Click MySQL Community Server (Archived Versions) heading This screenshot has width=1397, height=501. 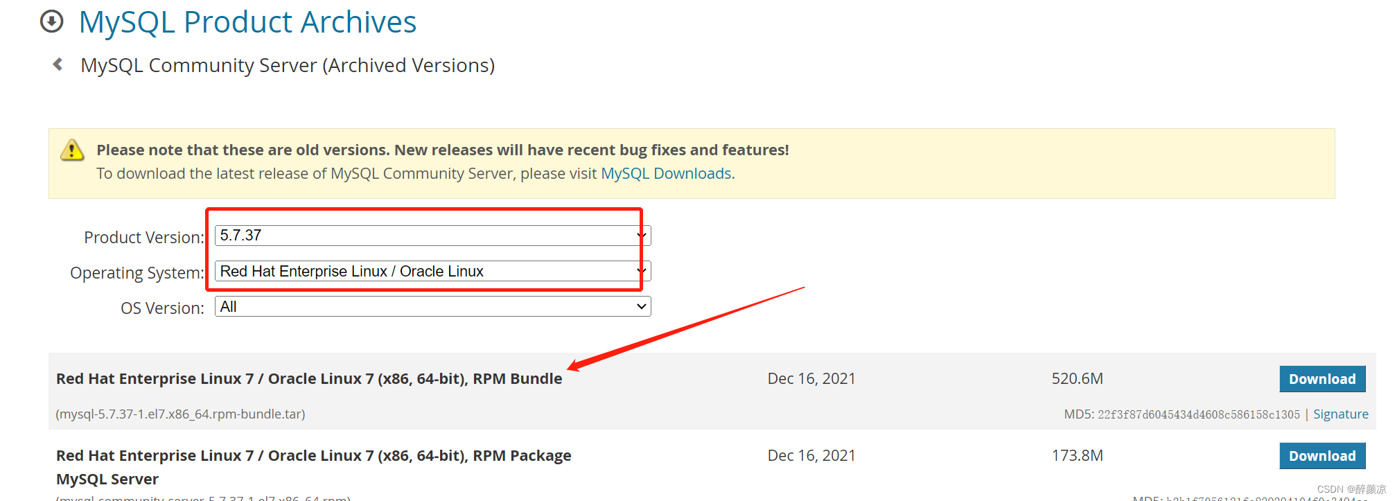[x=288, y=65]
